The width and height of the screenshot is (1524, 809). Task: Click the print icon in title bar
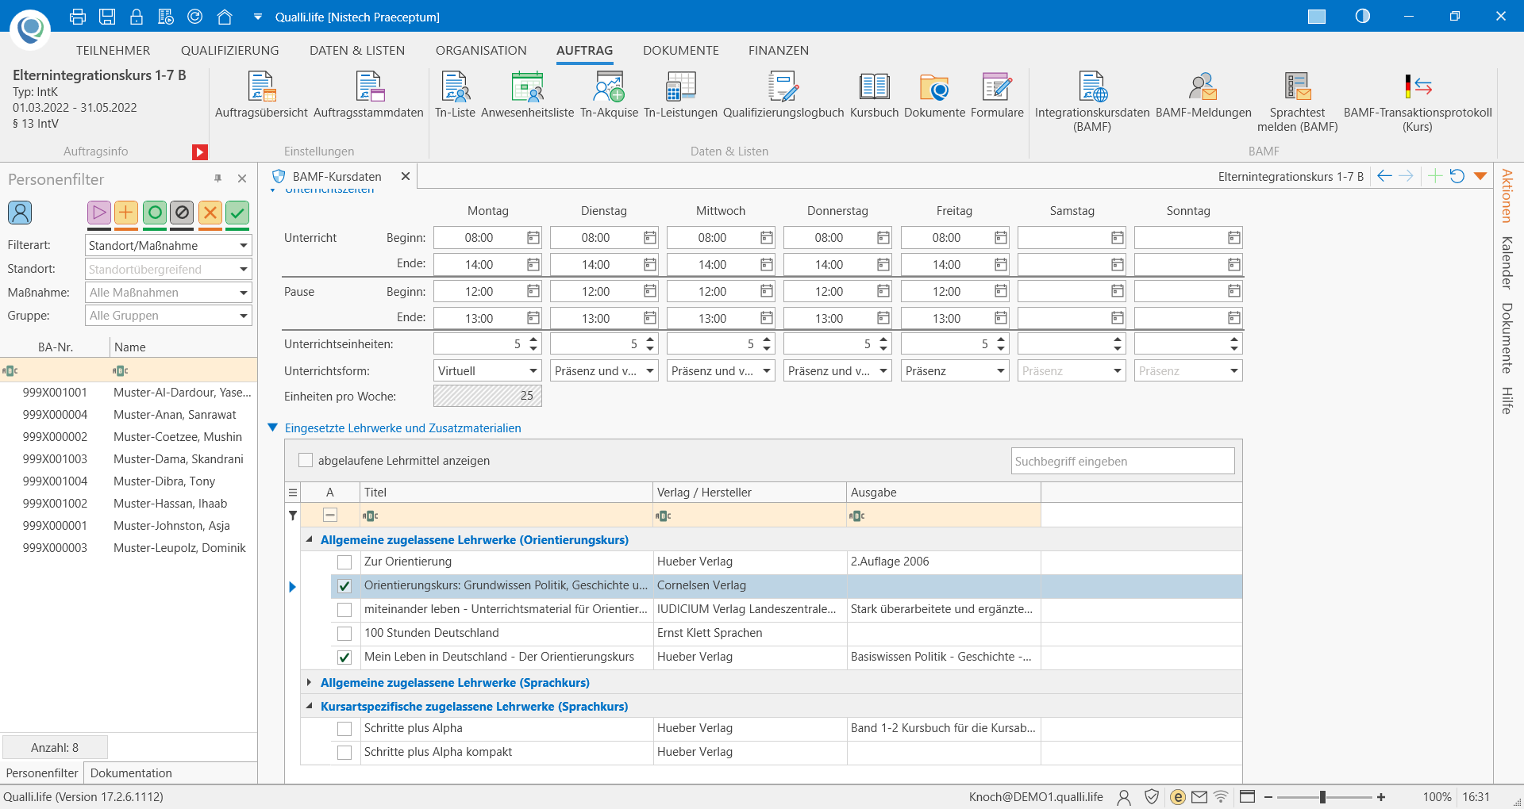point(78,17)
